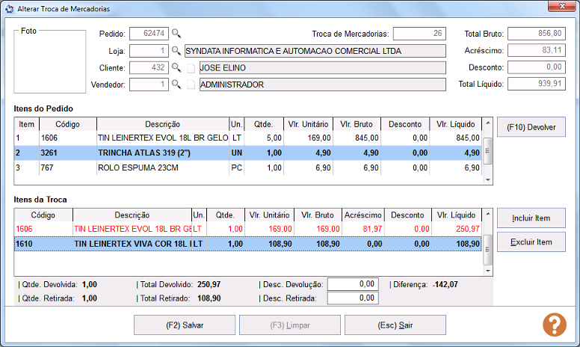The height and width of the screenshot is (347, 580).
Task: Click the Acréscimo field 83,11
Action: [537, 50]
